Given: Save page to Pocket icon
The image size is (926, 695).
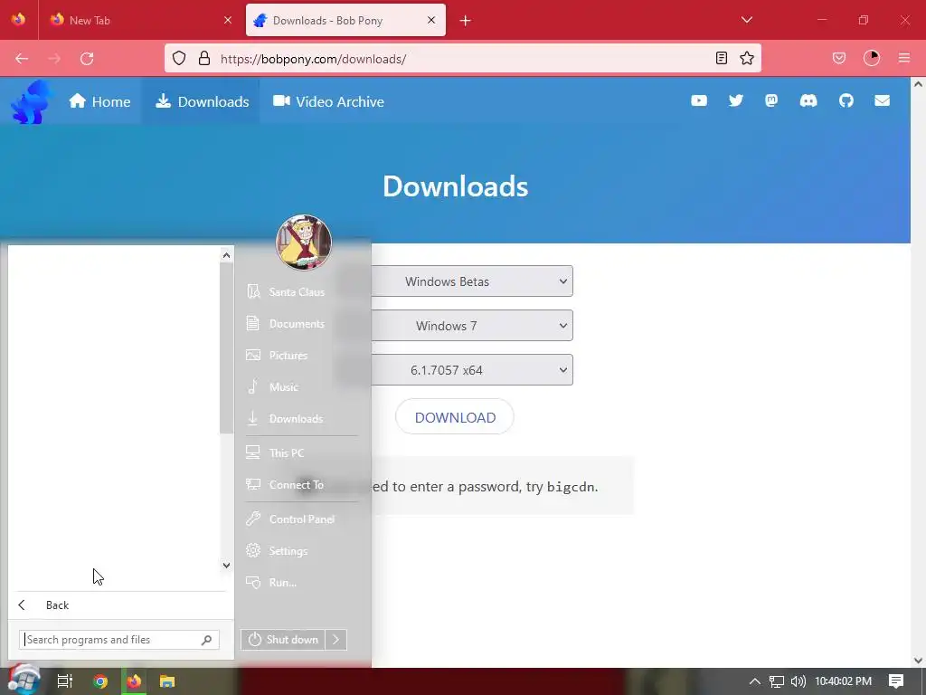Looking at the screenshot, I should click(839, 59).
